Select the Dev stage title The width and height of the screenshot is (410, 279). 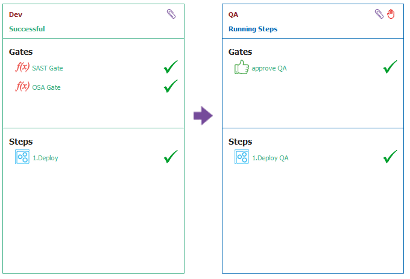coord(16,14)
